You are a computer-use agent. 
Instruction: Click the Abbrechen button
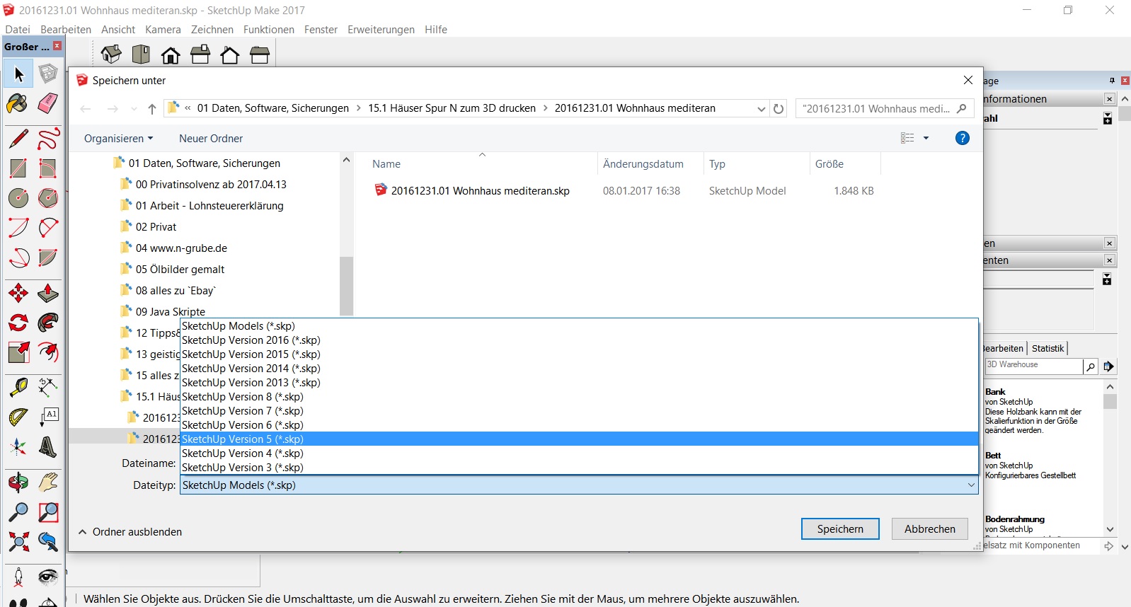click(929, 529)
